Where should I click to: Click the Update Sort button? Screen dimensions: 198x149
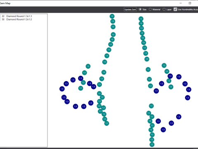(x=130, y=10)
